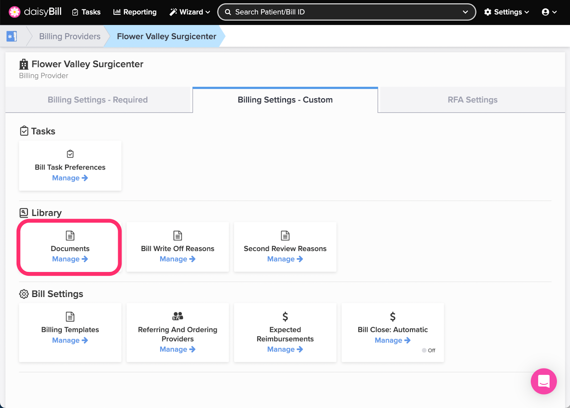The height and width of the screenshot is (408, 570).
Task: Click the Bill Settings gear icon
Action: pyautogui.click(x=24, y=294)
